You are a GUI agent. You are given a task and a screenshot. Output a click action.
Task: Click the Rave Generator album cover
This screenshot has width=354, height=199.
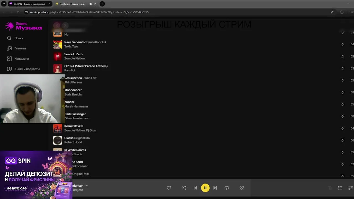[58, 44]
